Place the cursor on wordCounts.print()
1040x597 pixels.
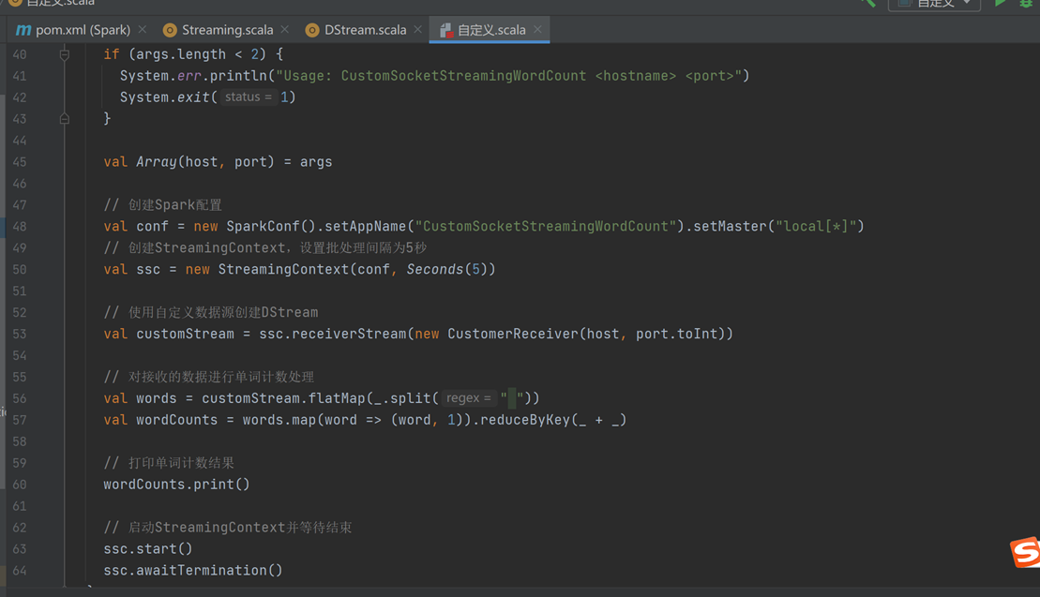[x=174, y=484]
